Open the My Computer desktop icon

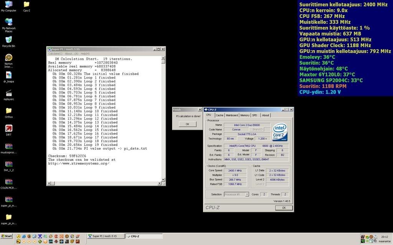(x=8, y=5)
